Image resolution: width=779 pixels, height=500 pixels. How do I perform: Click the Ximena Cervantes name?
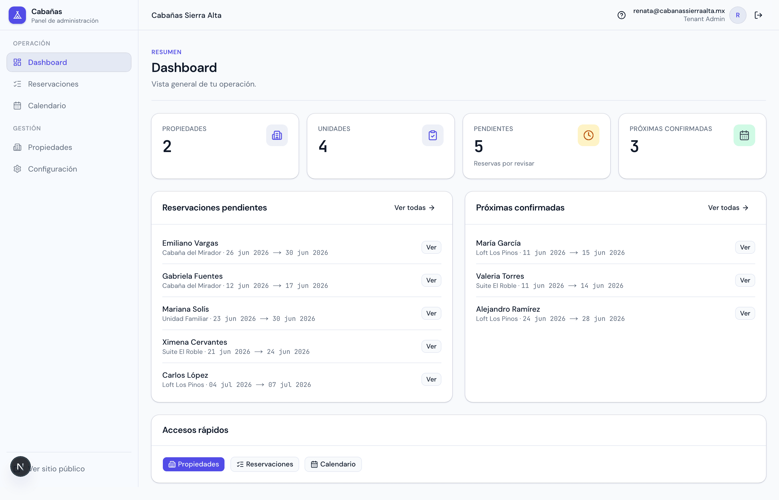coord(195,342)
